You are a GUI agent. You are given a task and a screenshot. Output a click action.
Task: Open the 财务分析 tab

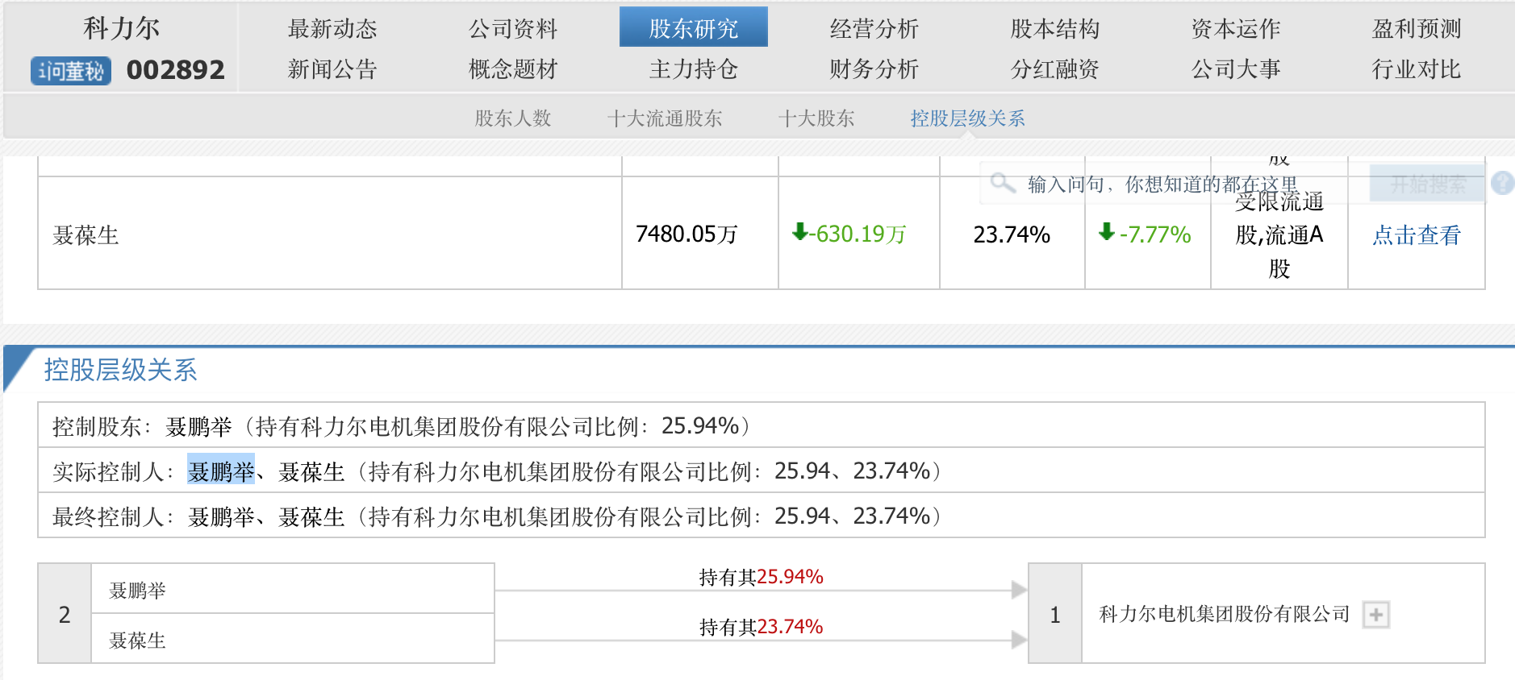coord(874,69)
